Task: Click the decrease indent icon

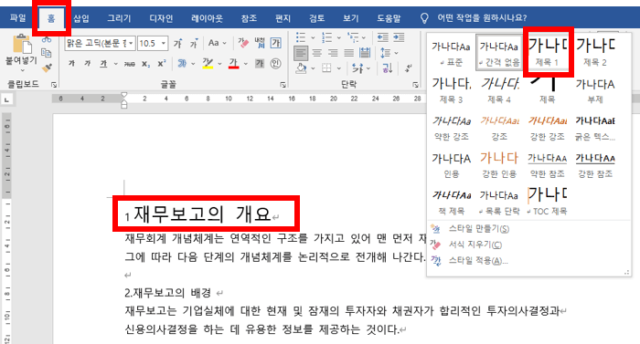Action: click(382, 37)
